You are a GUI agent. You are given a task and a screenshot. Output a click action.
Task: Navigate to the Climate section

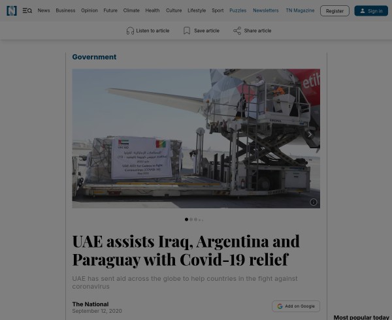[131, 10]
